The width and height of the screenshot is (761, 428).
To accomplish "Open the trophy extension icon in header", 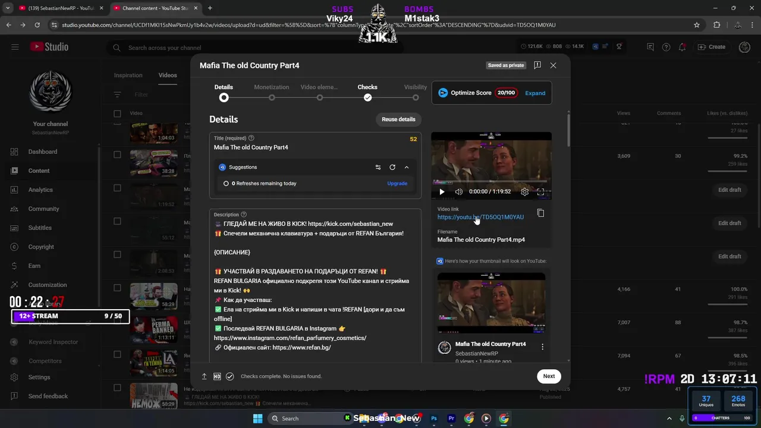I will (x=619, y=47).
